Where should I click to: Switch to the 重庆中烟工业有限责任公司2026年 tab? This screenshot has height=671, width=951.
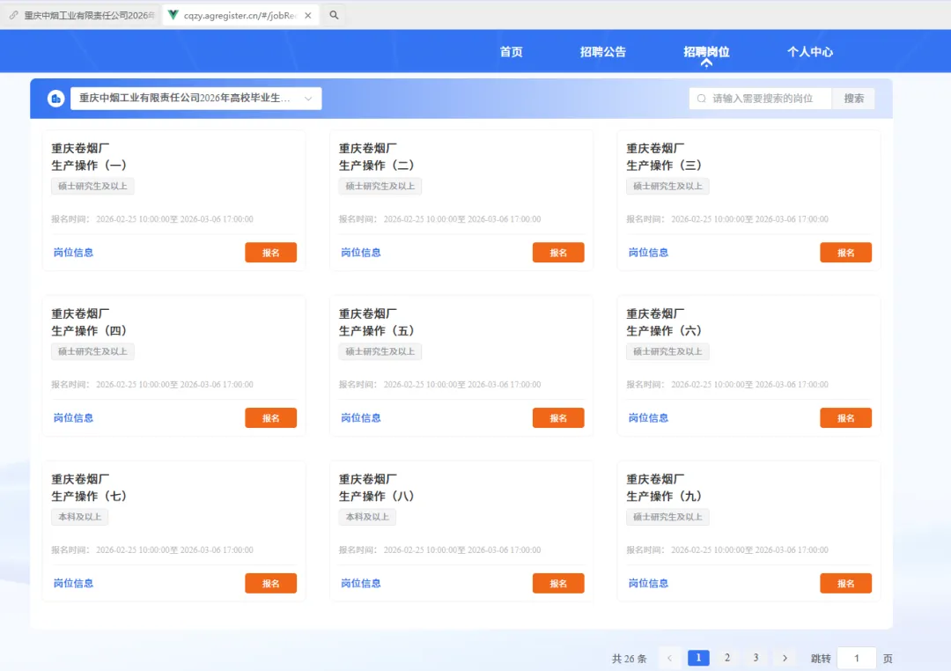[x=83, y=16]
